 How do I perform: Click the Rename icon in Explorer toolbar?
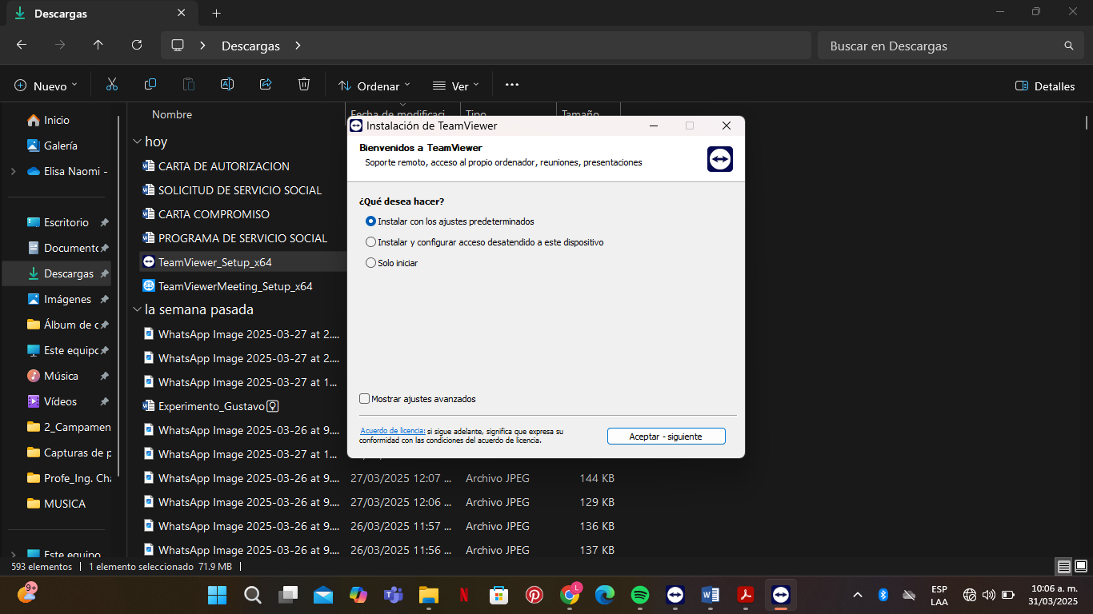click(x=227, y=85)
